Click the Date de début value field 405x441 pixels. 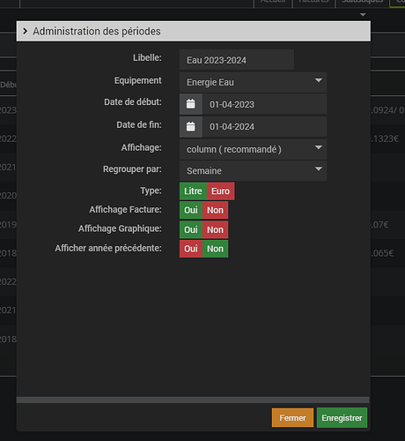[x=264, y=104]
